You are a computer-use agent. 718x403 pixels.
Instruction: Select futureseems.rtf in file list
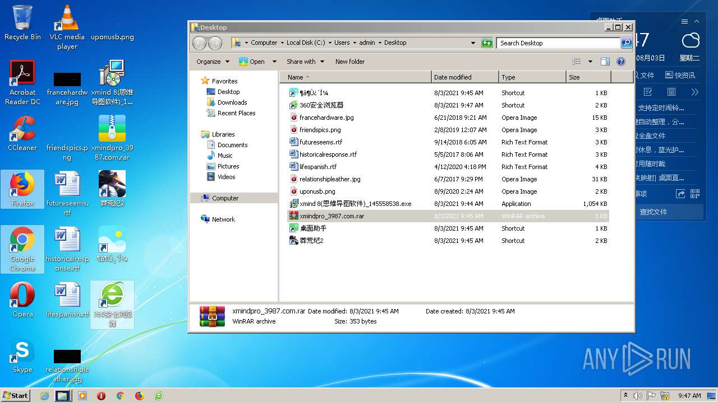(x=448, y=142)
